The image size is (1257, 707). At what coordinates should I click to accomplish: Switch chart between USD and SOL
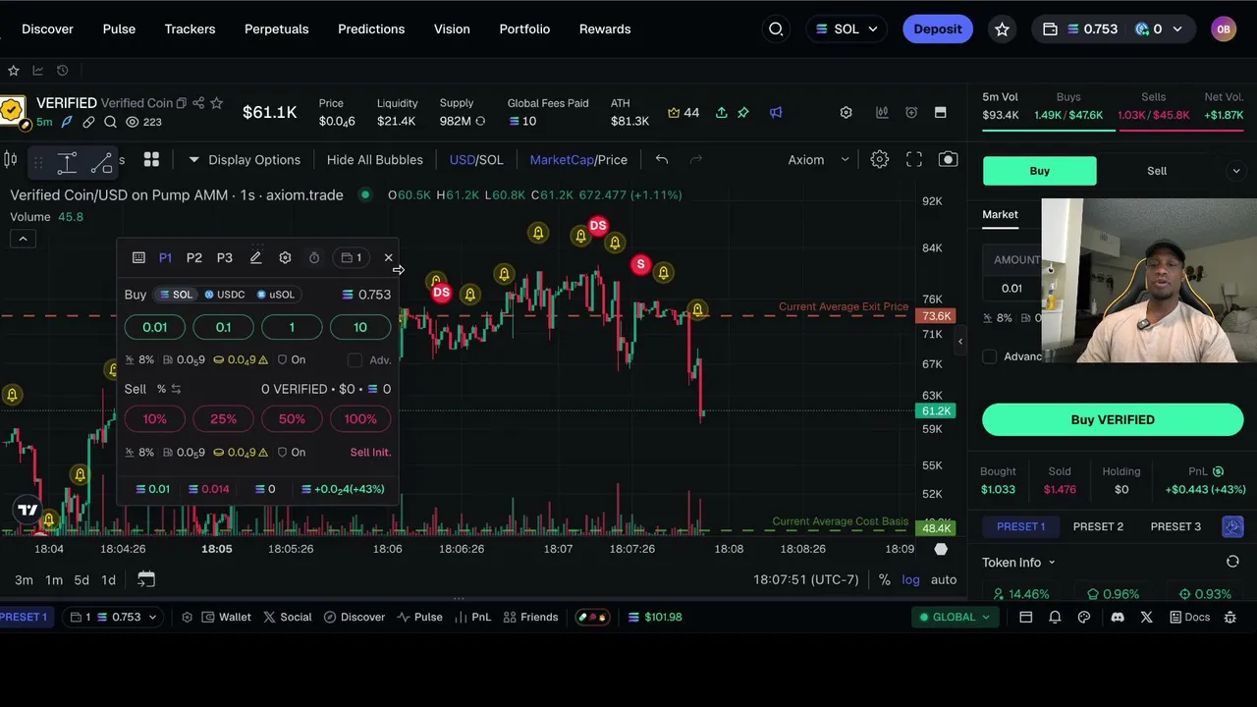click(x=476, y=159)
